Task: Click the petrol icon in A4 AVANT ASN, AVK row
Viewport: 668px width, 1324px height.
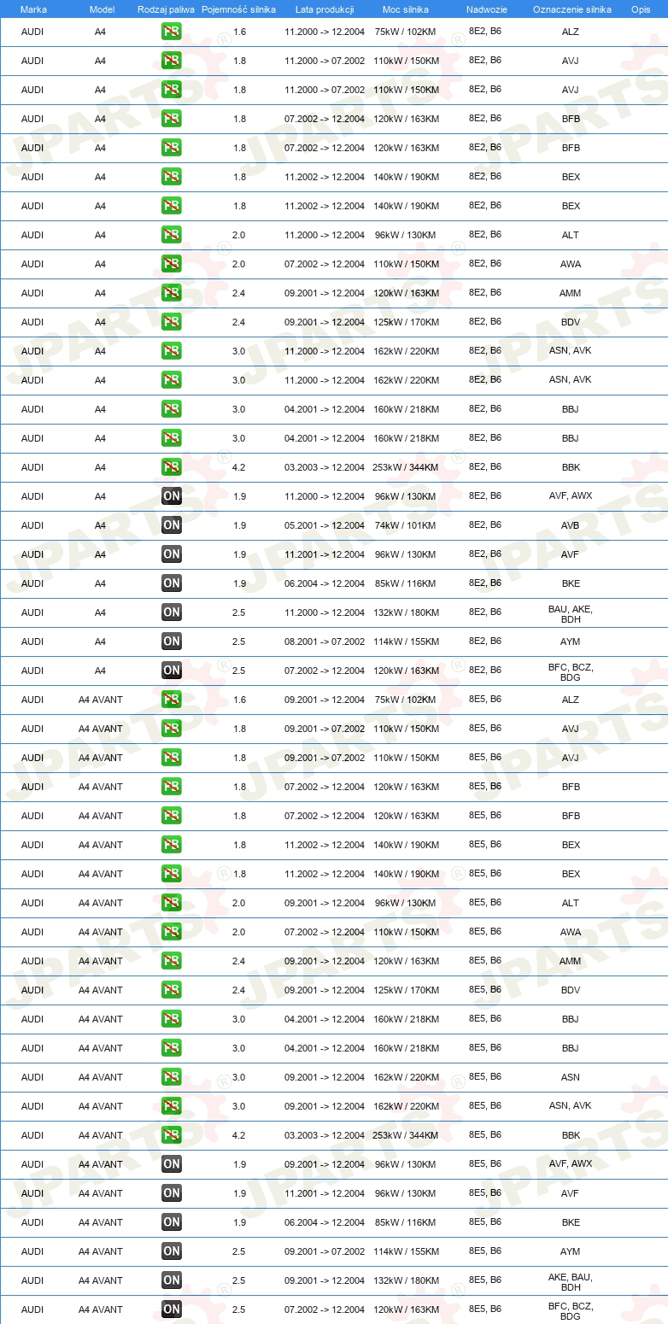Action: click(x=172, y=1107)
